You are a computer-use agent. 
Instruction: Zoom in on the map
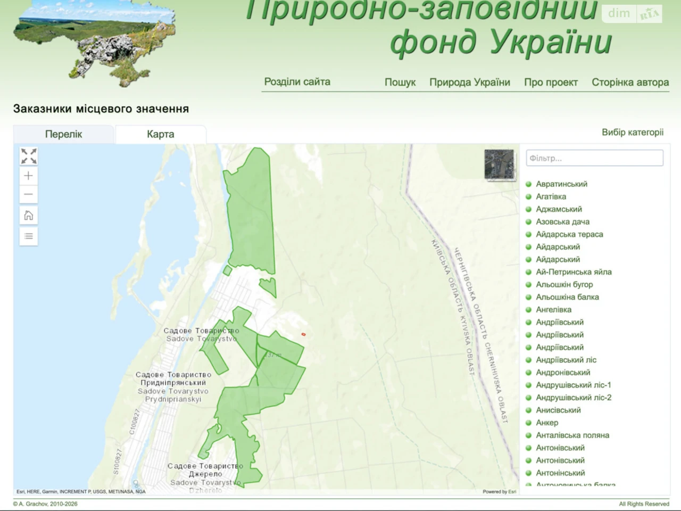pyautogui.click(x=29, y=176)
